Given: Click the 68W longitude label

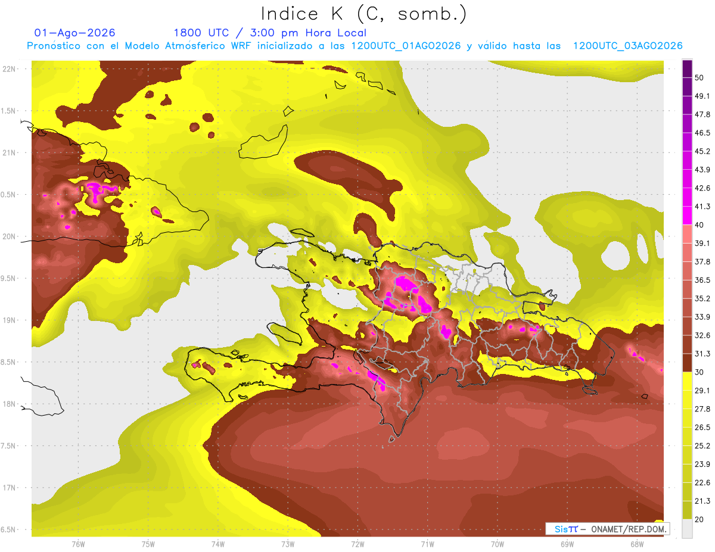Looking at the screenshot, I should 637,544.
